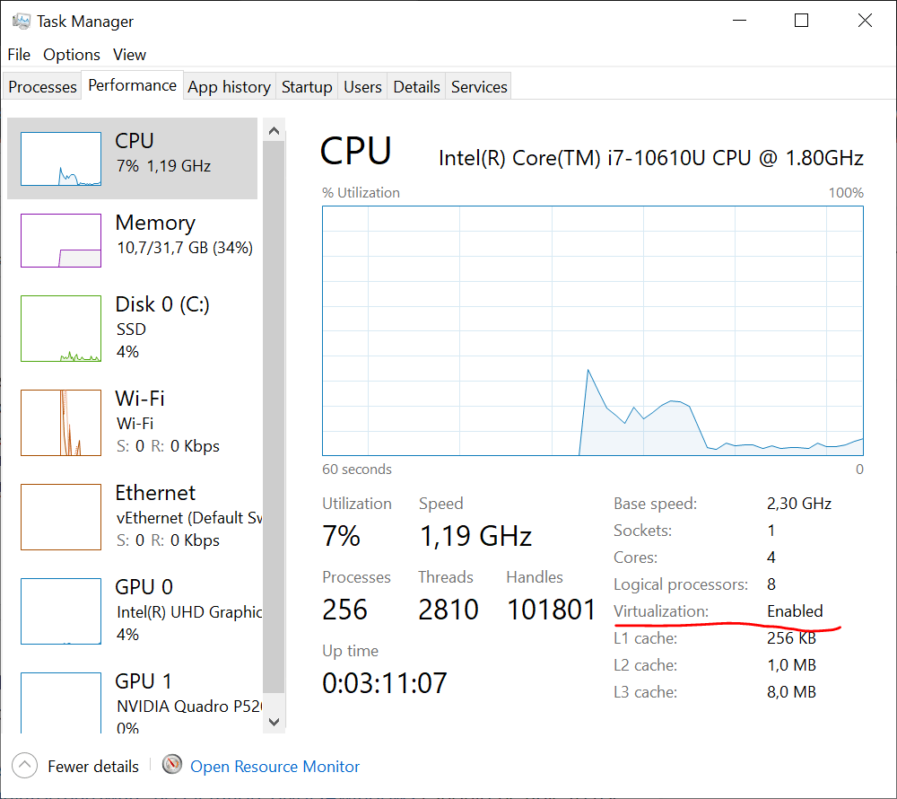The width and height of the screenshot is (897, 799).
Task: Collapse to Fewer details view
Action: click(x=75, y=766)
